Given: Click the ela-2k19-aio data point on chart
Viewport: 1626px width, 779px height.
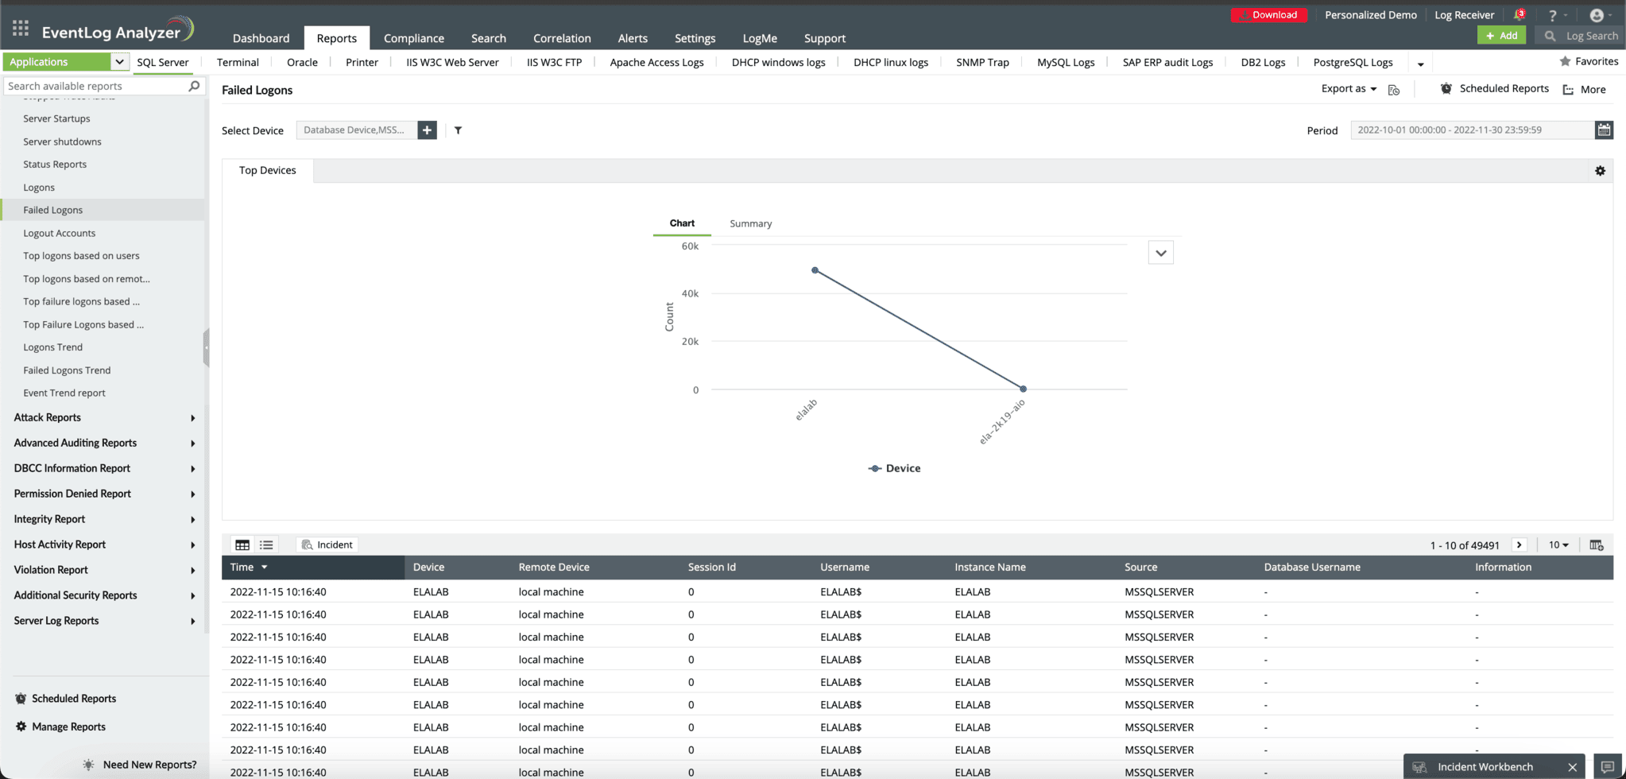Looking at the screenshot, I should tap(1023, 389).
